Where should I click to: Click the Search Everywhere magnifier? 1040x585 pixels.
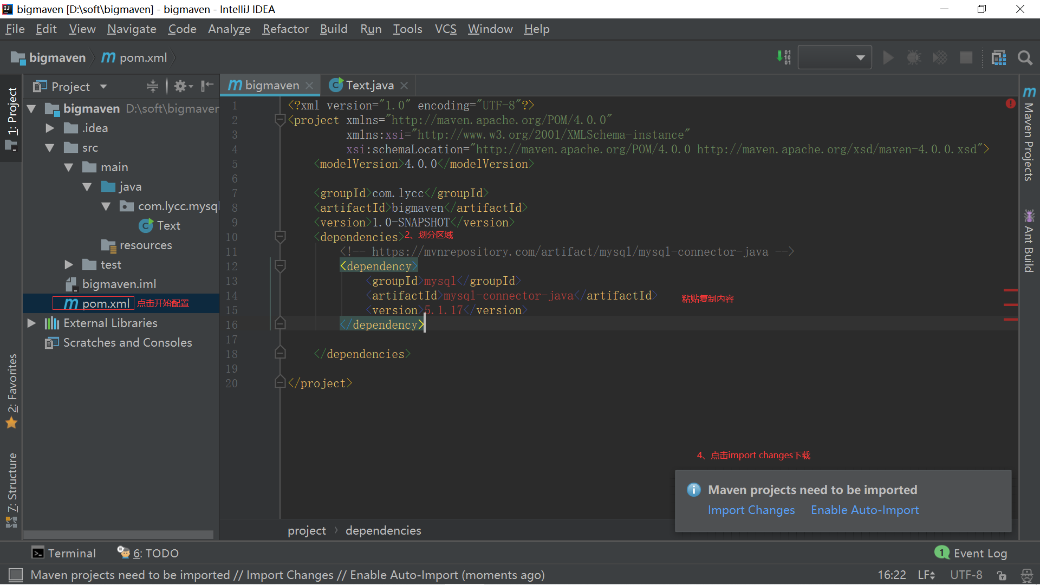tap(1025, 58)
